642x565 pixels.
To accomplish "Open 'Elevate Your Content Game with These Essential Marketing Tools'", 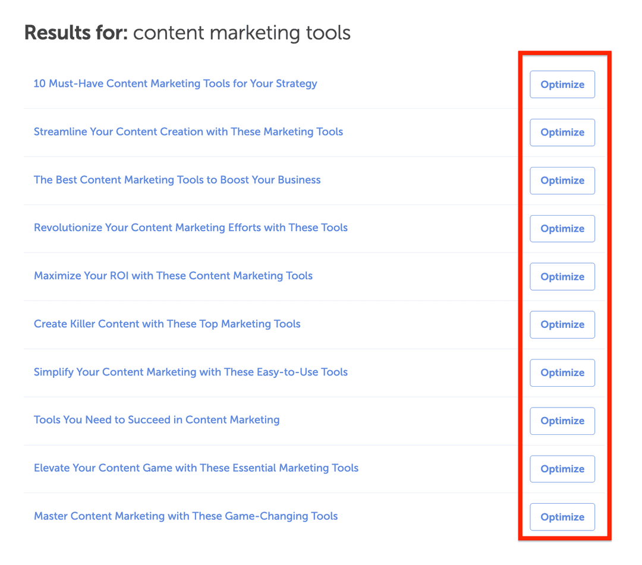I will (196, 468).
